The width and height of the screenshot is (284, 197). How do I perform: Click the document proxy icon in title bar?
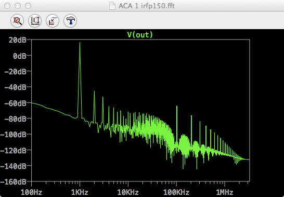(x=112, y=6)
